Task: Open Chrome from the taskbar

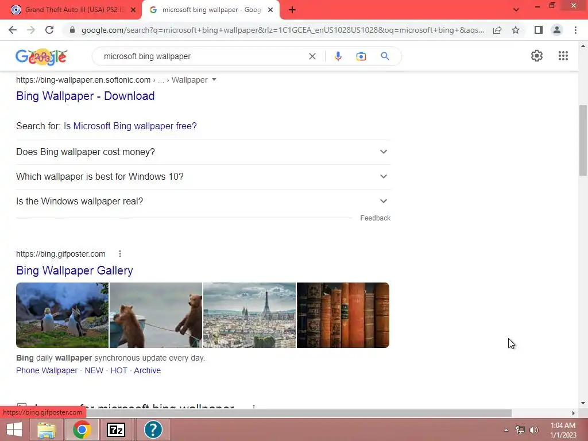Action: pos(82,430)
